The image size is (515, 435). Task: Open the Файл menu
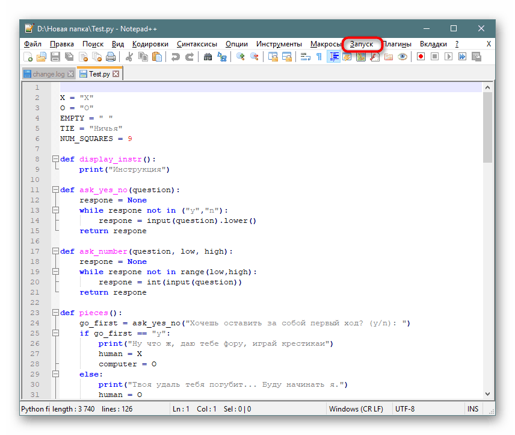click(32, 44)
